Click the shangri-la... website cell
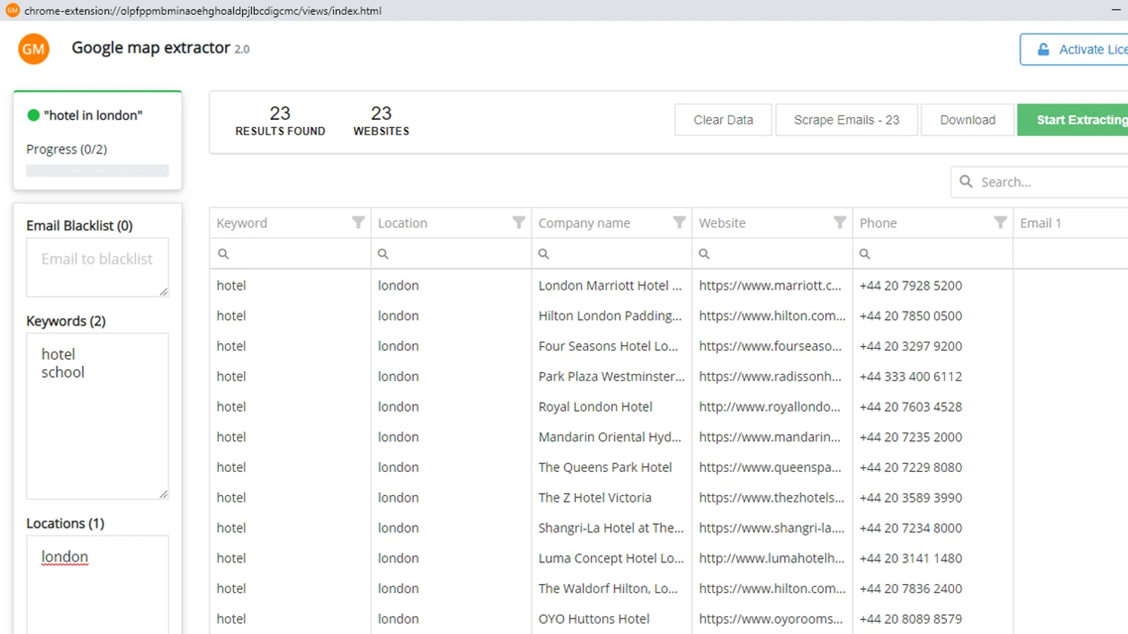 [x=772, y=528]
